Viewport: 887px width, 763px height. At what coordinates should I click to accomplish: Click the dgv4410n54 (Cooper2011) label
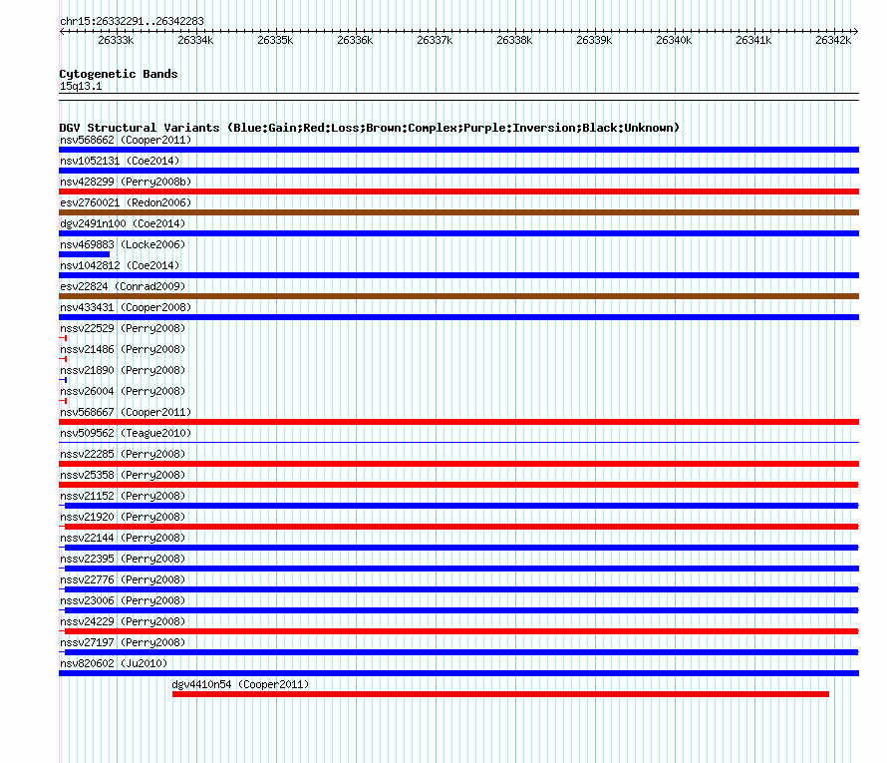240,684
